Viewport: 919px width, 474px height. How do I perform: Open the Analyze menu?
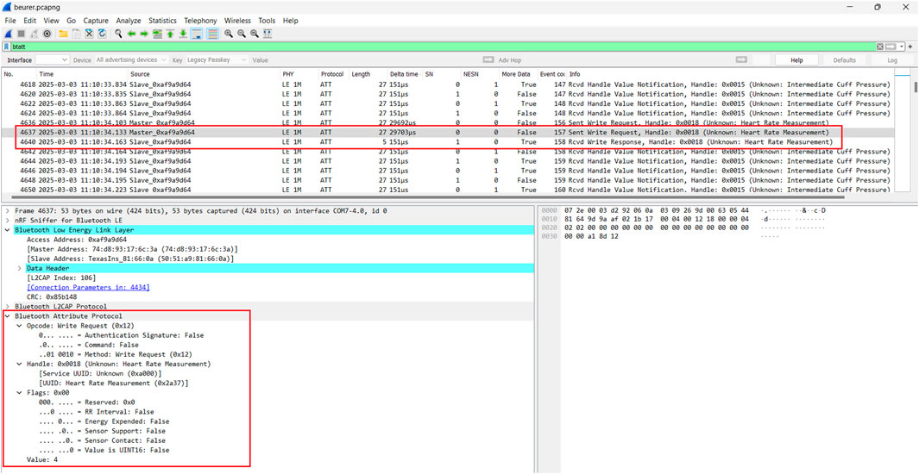129,21
